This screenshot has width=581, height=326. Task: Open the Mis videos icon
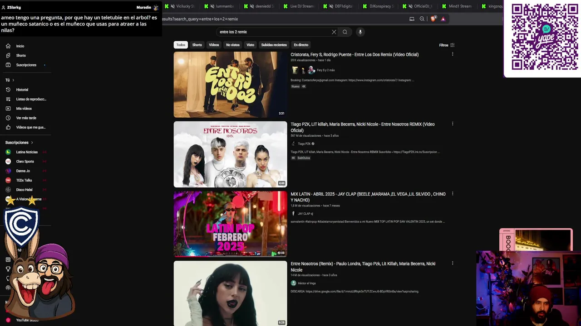(x=8, y=108)
